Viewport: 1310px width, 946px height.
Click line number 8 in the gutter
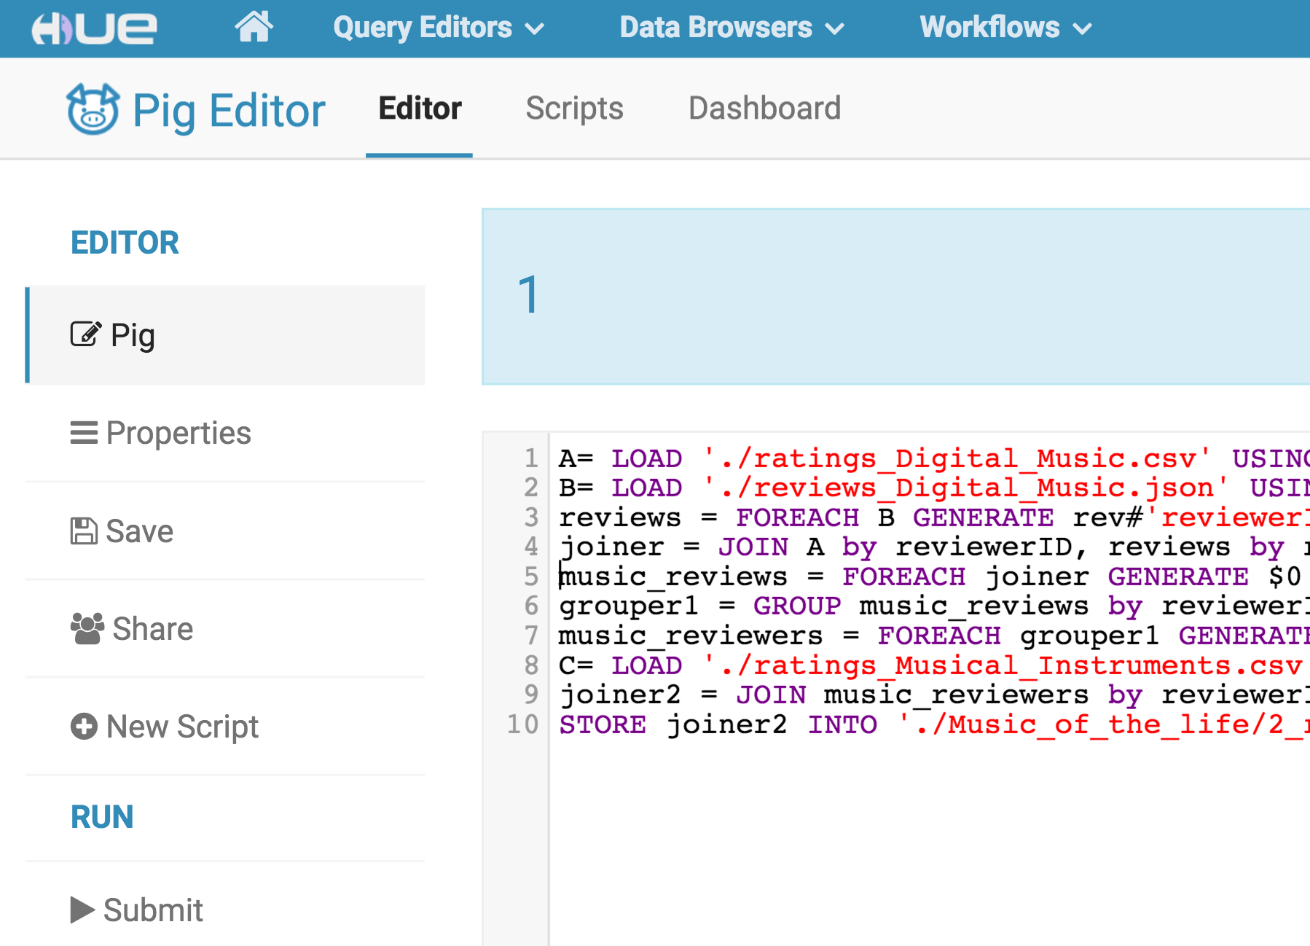pos(531,665)
